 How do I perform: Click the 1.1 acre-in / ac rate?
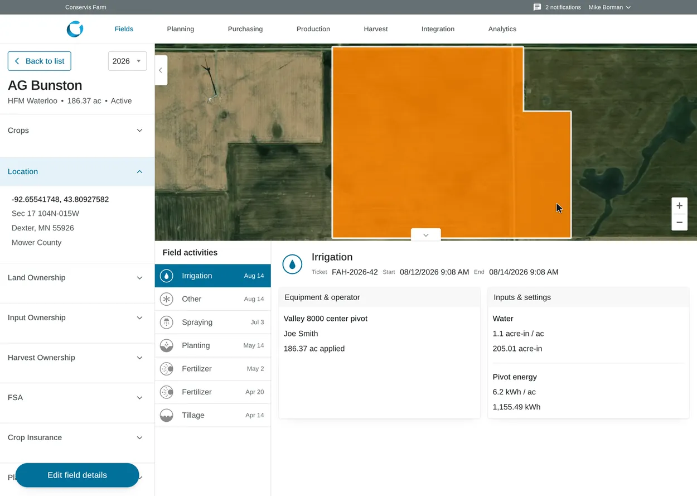point(519,334)
